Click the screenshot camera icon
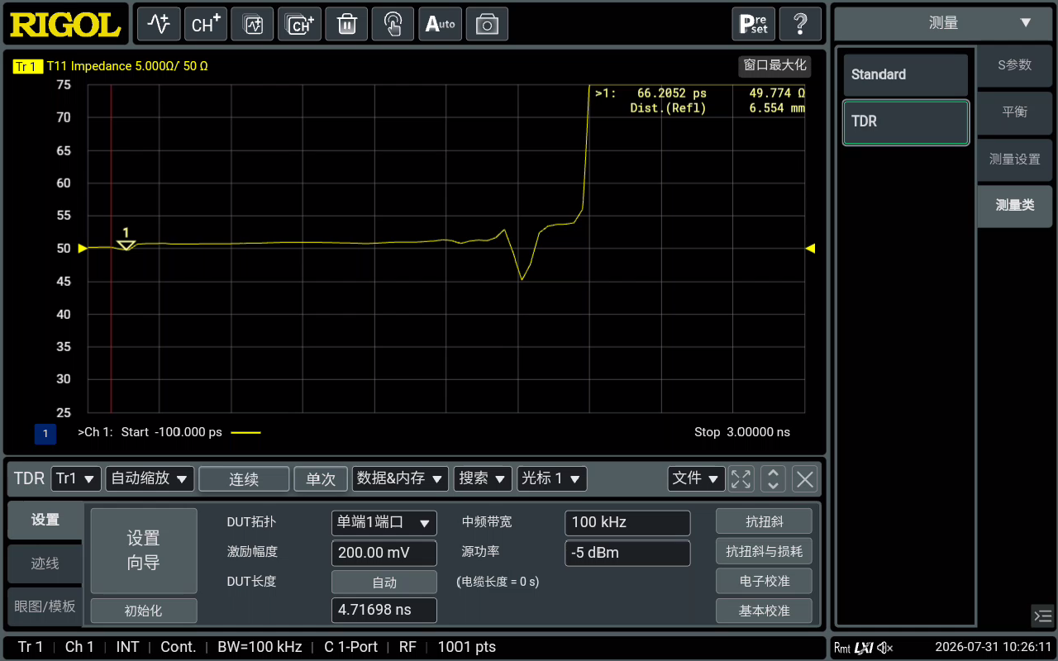 [x=488, y=24]
